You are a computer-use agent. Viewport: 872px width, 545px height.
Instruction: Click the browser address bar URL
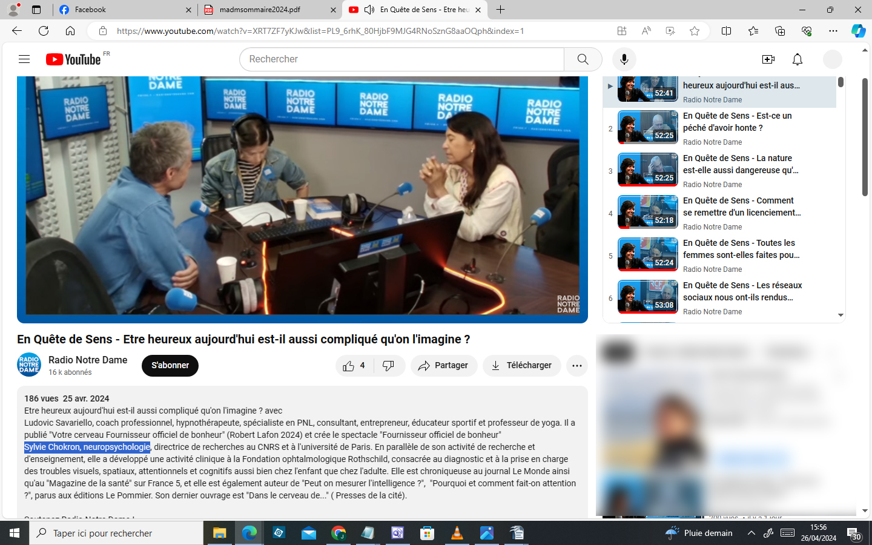[x=320, y=31]
